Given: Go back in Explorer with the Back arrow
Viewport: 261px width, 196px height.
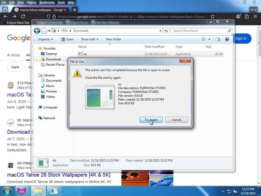Looking at the screenshot, I should point(37,31).
